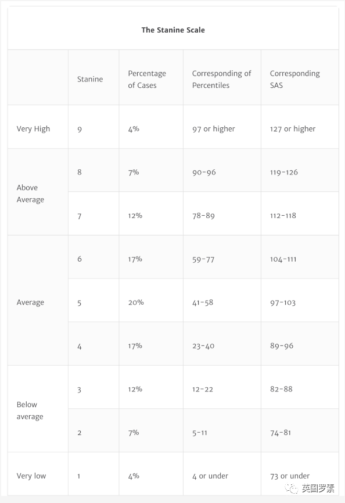Viewport: 345px width, 503px height.
Task: Select the Very High row label
Action: (x=33, y=129)
